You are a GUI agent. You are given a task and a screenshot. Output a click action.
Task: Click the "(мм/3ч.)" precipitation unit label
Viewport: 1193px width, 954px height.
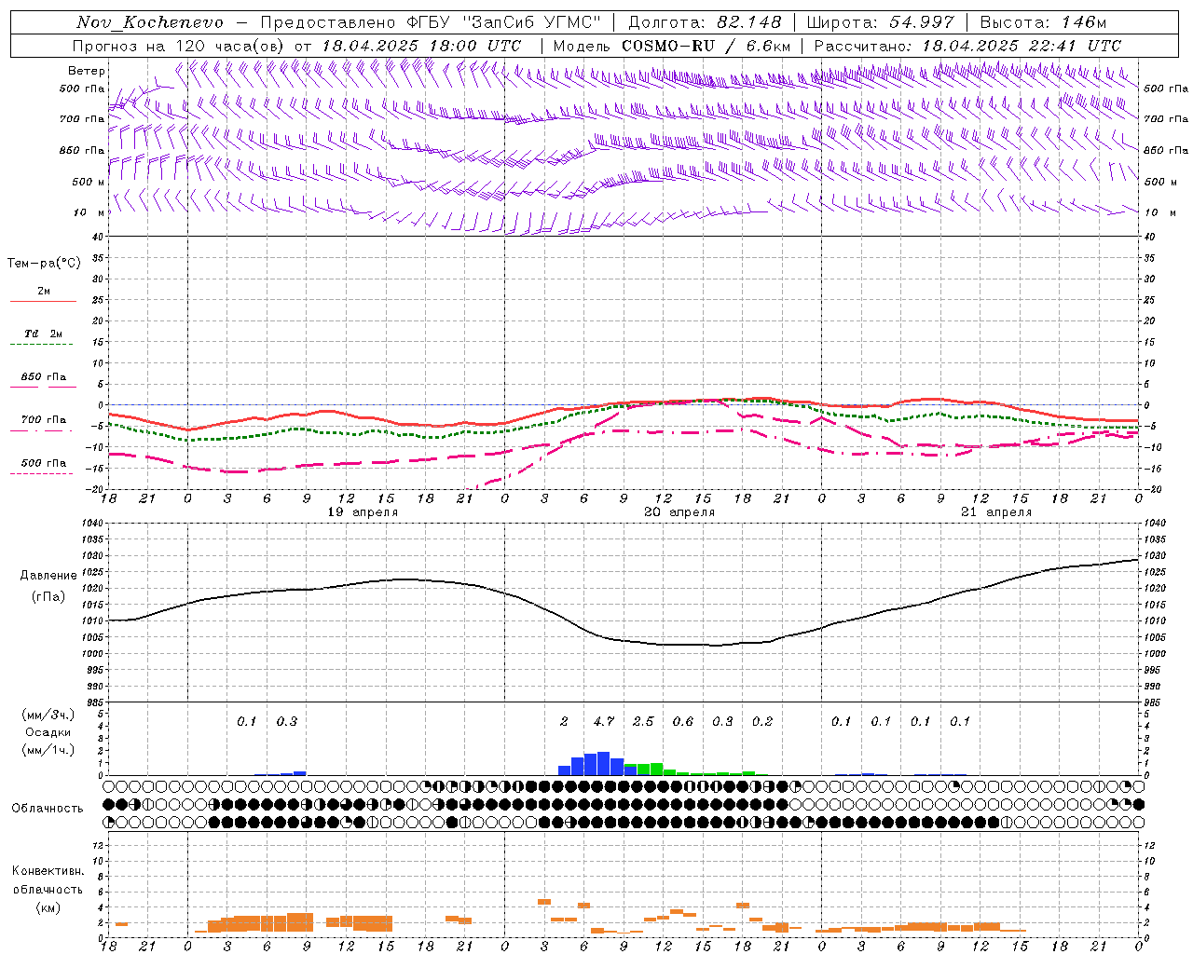[48, 715]
